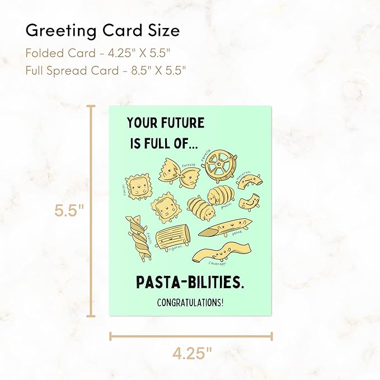Select the larger gnocchi pasta on right
Viewport: 380px width, 380px height.
[219, 196]
